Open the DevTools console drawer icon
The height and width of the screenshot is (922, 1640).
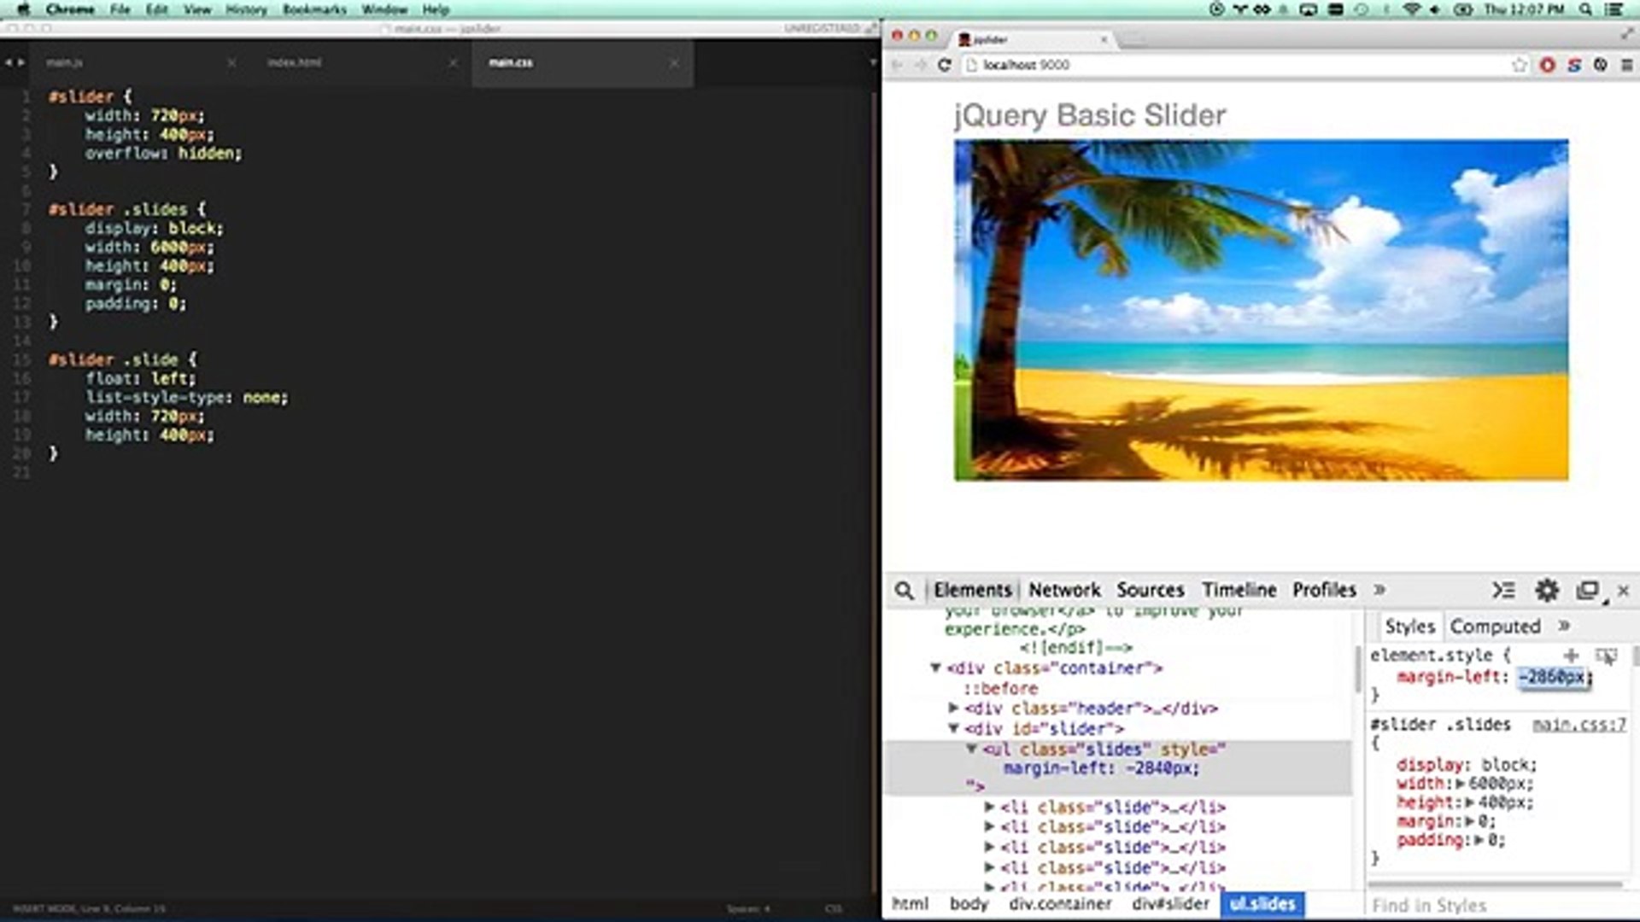(x=1503, y=591)
